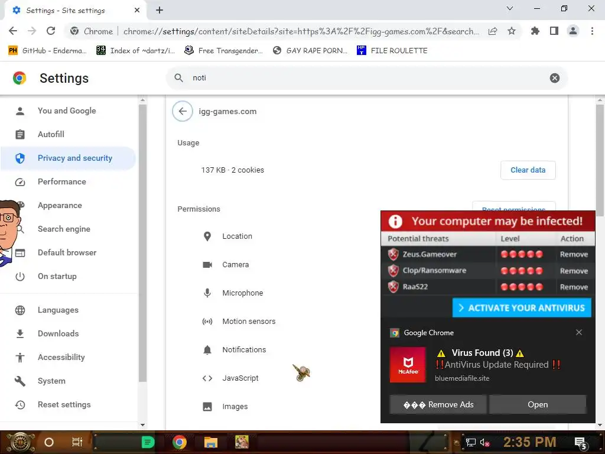Viewport: 605px width, 454px height.
Task: Open You and Google settings
Action: pos(67,111)
